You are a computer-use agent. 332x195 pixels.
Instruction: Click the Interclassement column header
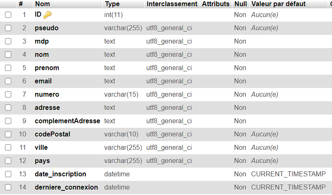tap(172, 4)
